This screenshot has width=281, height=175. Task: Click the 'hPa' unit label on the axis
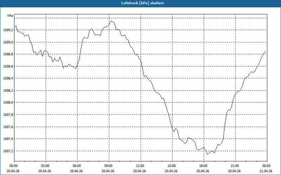pyautogui.click(x=10, y=16)
